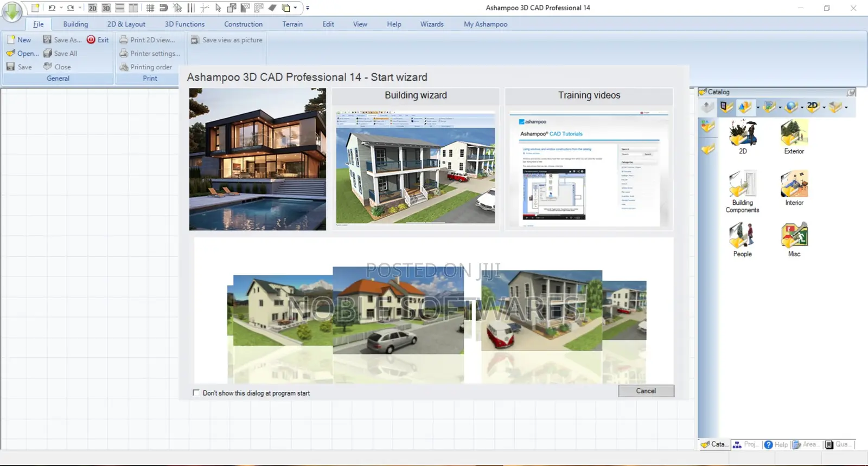Expand dropdown beside 3D objects catalog folder
868x466 pixels.
pyautogui.click(x=757, y=107)
